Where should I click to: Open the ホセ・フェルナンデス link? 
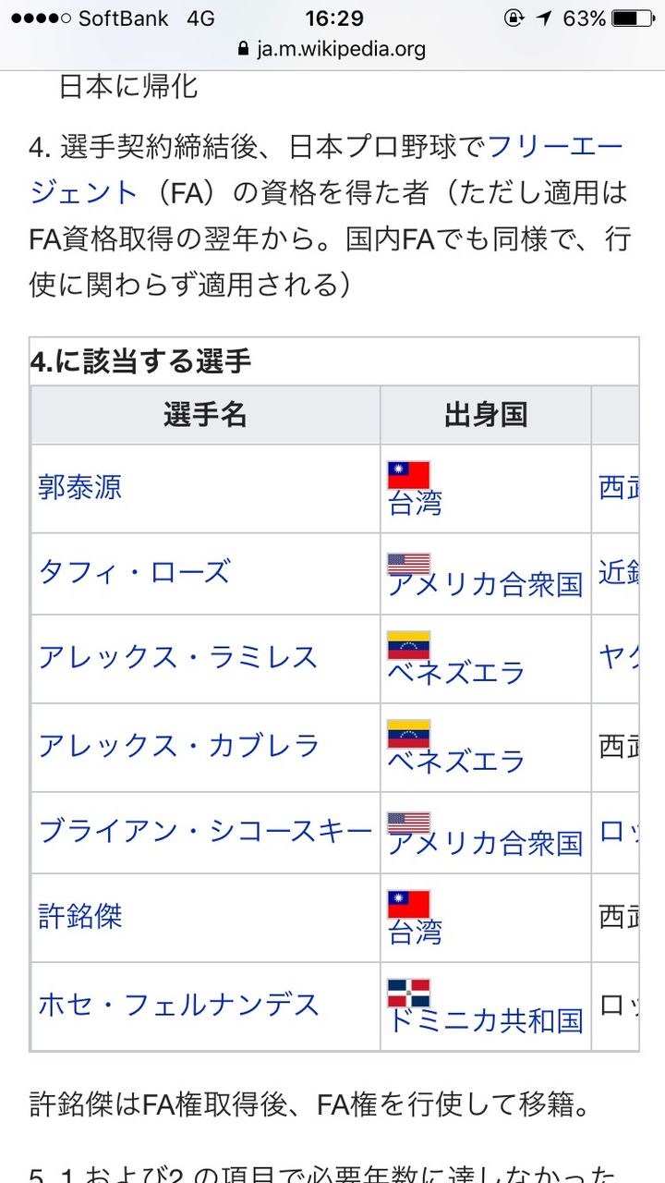coord(178,1005)
